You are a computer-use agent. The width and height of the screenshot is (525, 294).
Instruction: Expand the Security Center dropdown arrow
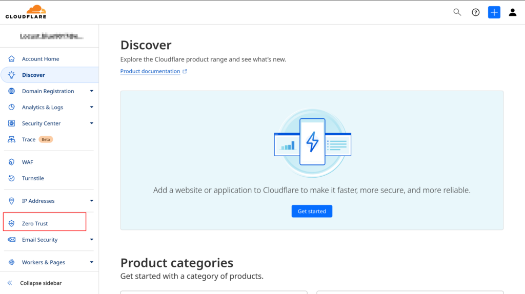pos(91,123)
